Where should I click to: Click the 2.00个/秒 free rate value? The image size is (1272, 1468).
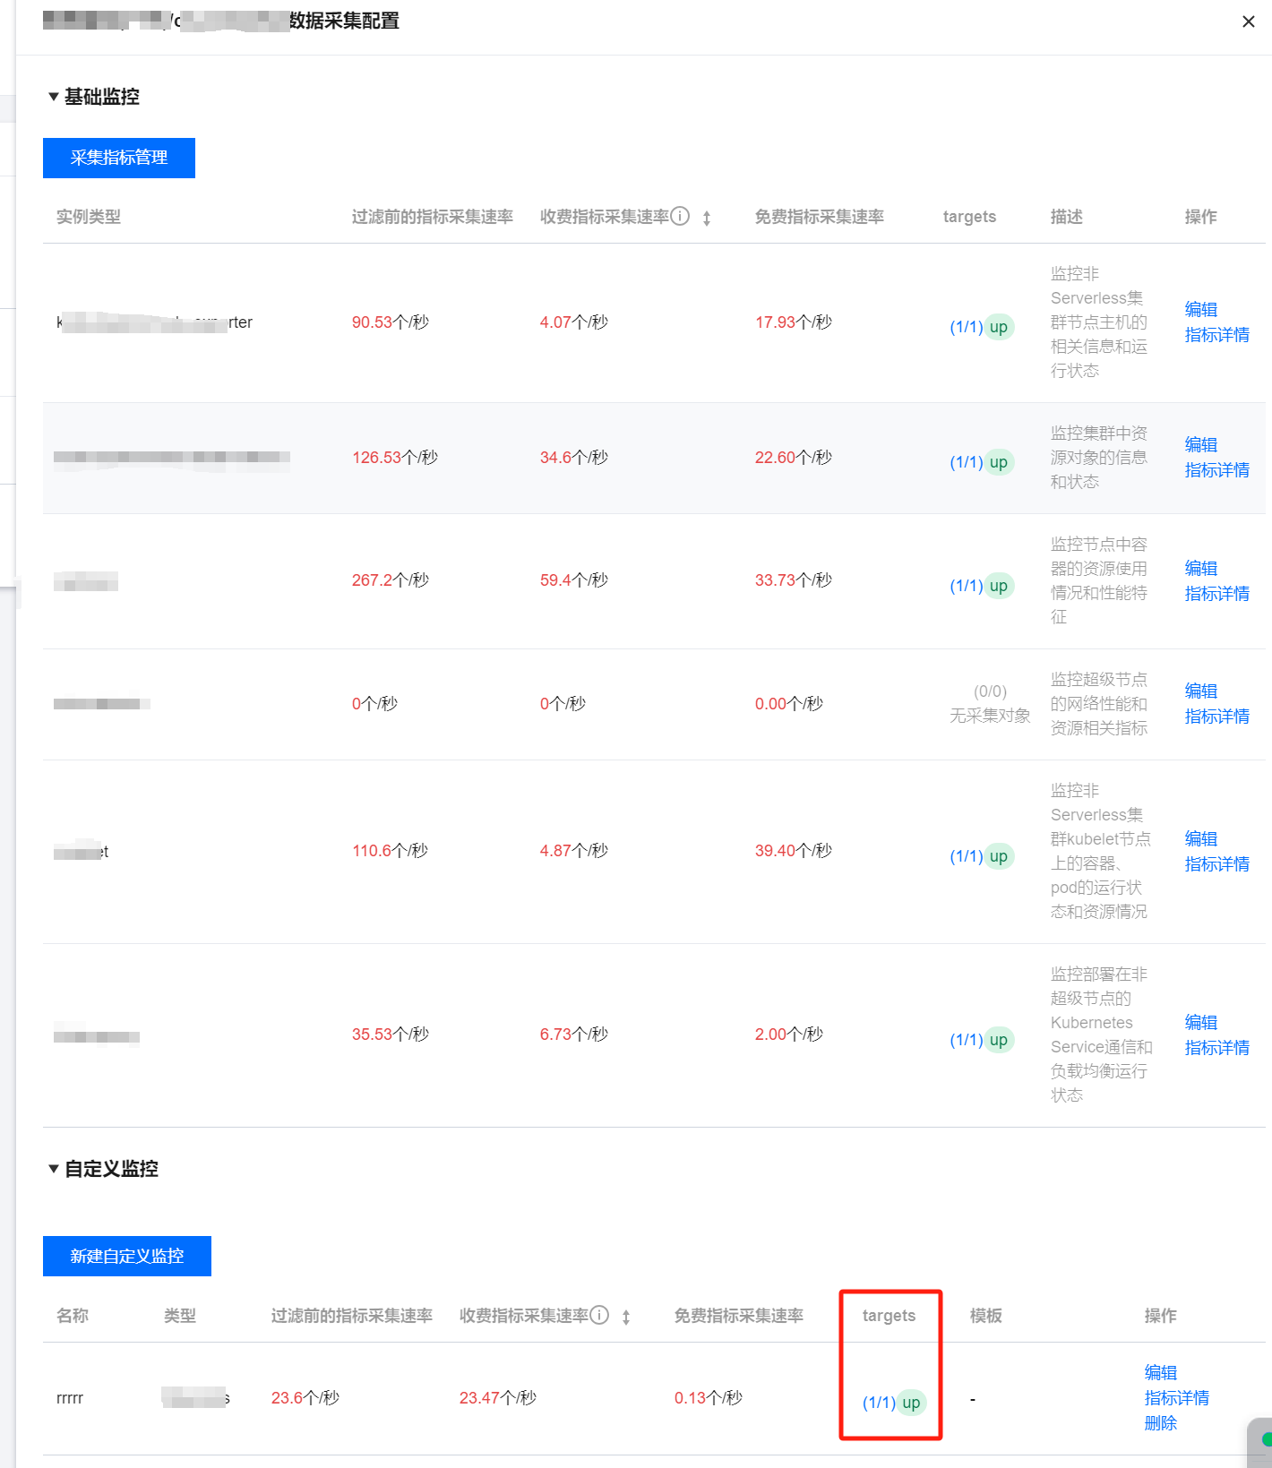click(x=788, y=1034)
